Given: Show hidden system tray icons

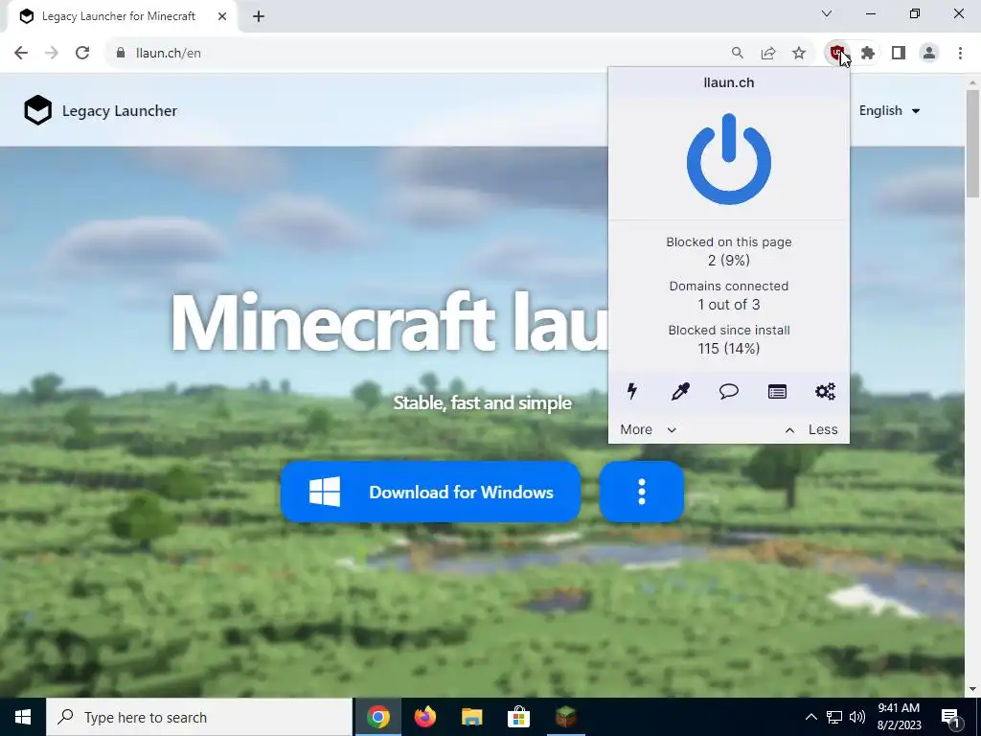Looking at the screenshot, I should coord(810,717).
